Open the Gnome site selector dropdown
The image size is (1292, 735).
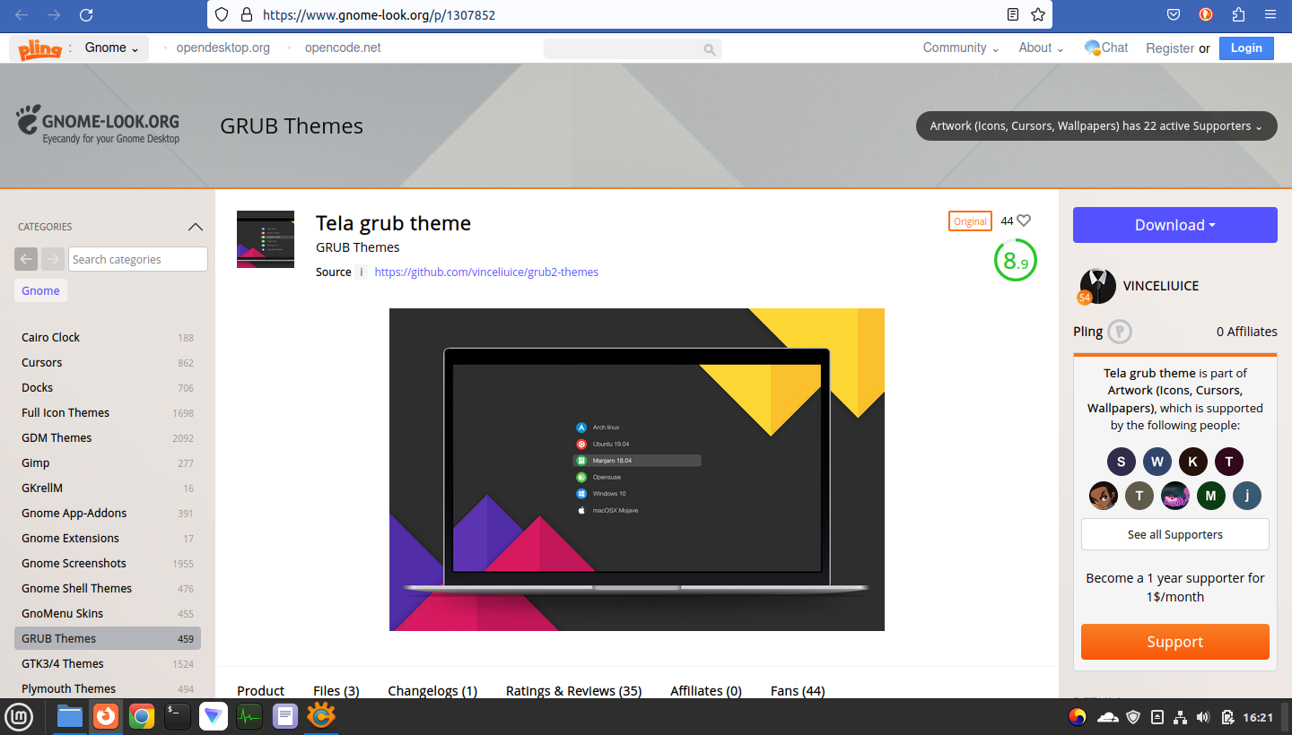pos(111,48)
